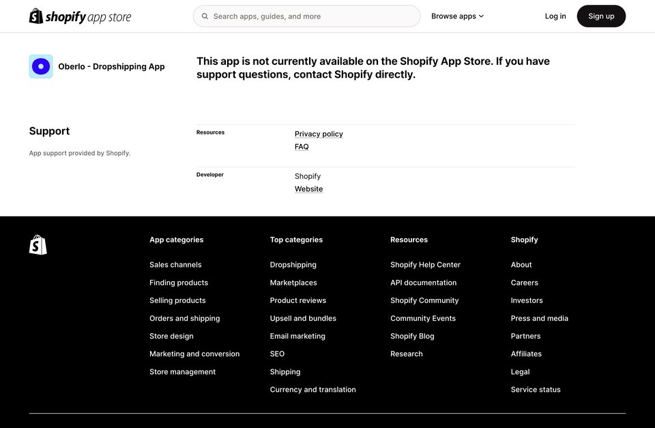Click the Shopify app store logo

coord(81,16)
